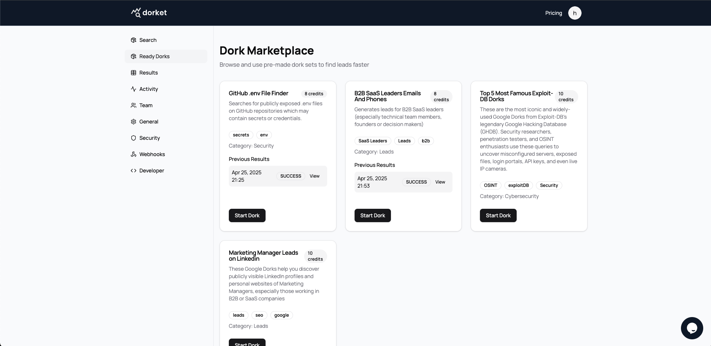
Task: Click '10 credits' badge on Marketing Manager card
Action: point(315,256)
